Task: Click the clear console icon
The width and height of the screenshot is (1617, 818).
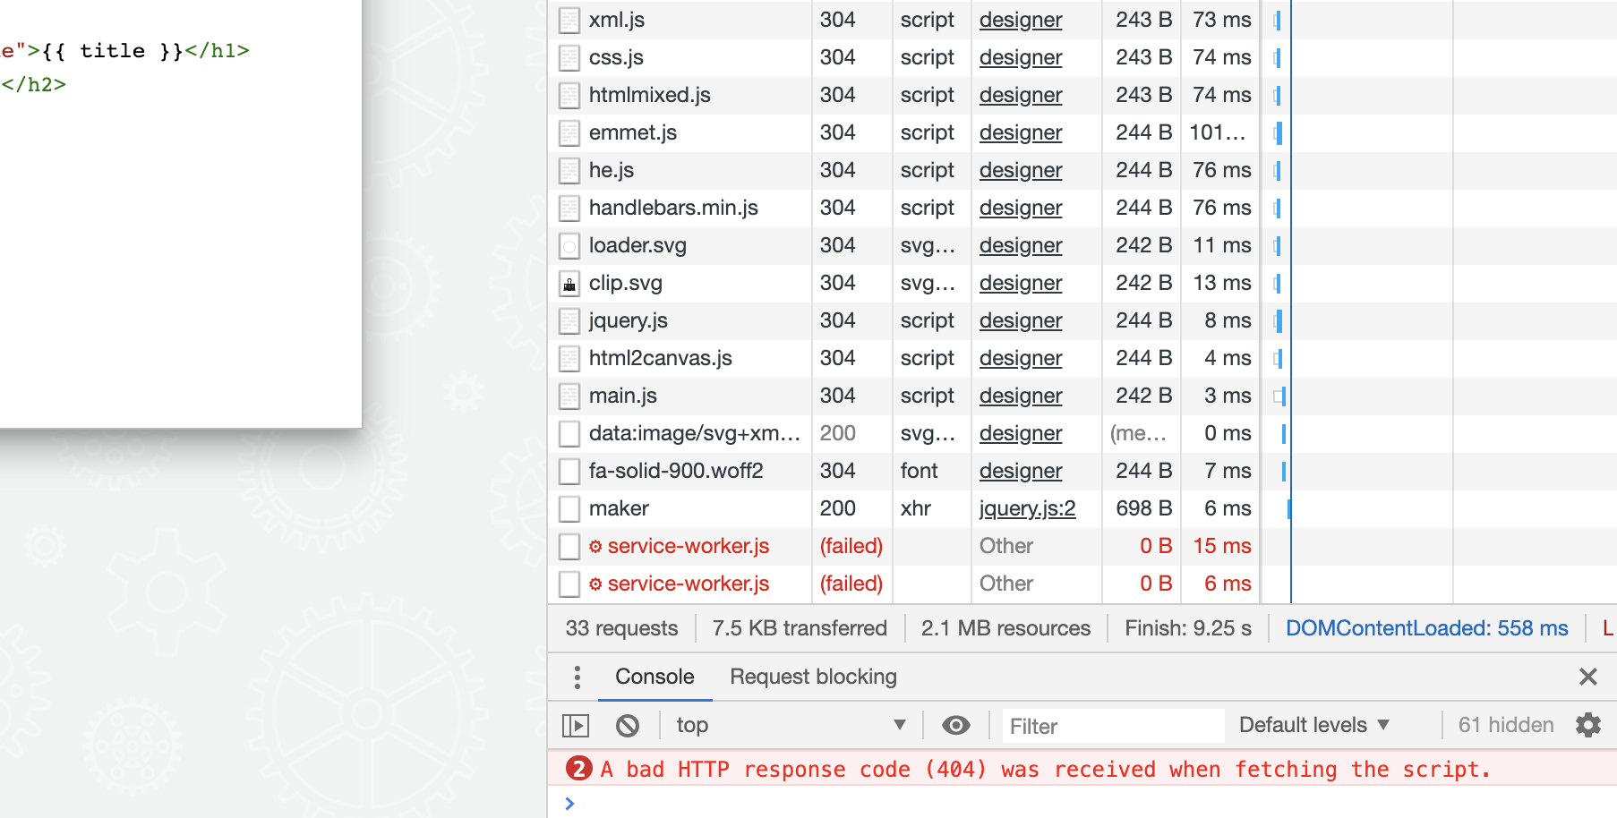Action: coord(627,725)
